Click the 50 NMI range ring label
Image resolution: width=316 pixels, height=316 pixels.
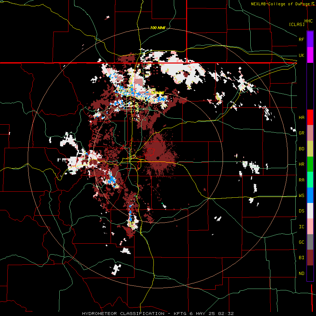coord(158,93)
